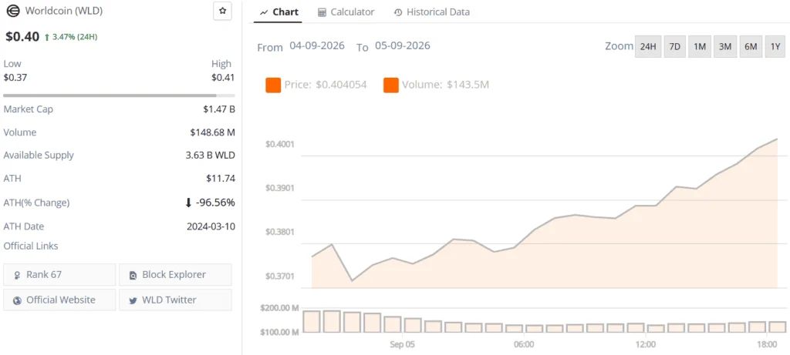Click the ATH value $11.74
790x355 pixels.
click(221, 179)
